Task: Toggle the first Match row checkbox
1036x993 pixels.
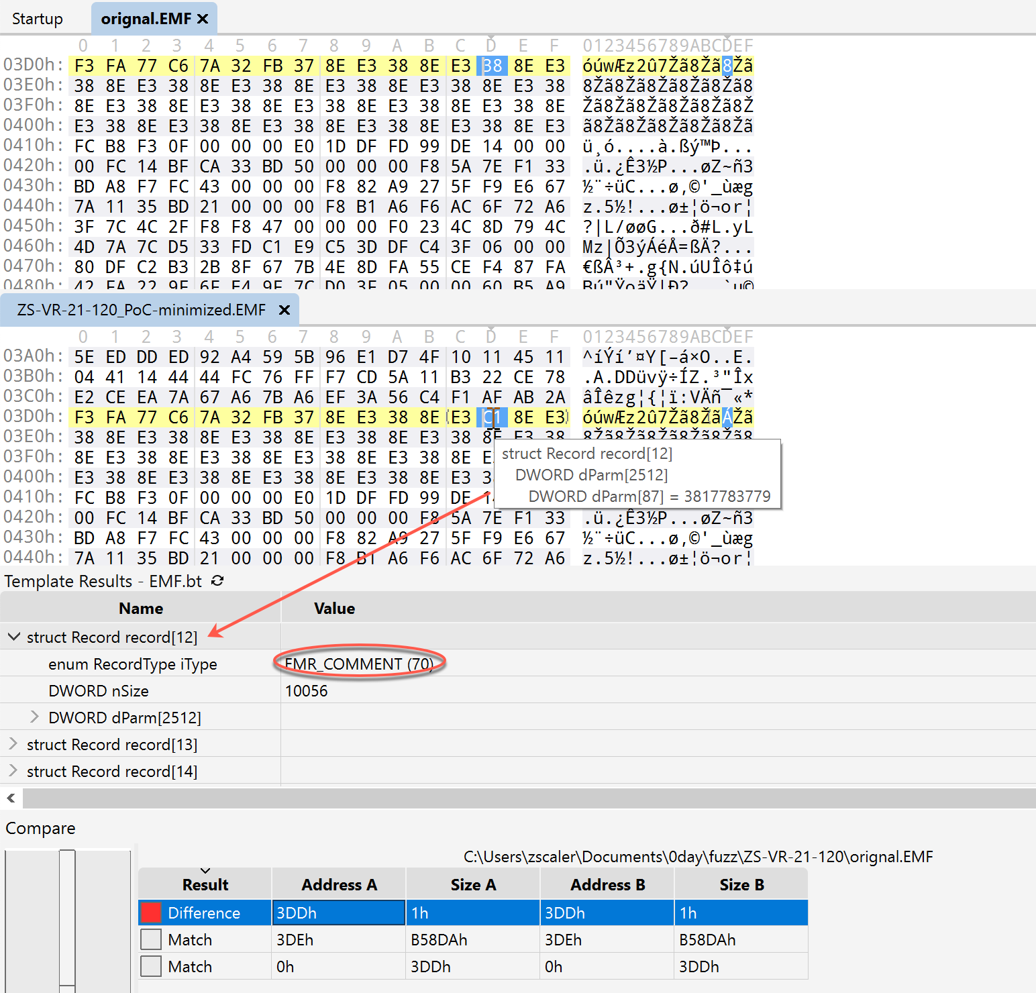Action: coord(151,939)
